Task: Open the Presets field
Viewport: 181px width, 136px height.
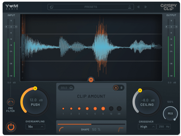Action: 91,7
